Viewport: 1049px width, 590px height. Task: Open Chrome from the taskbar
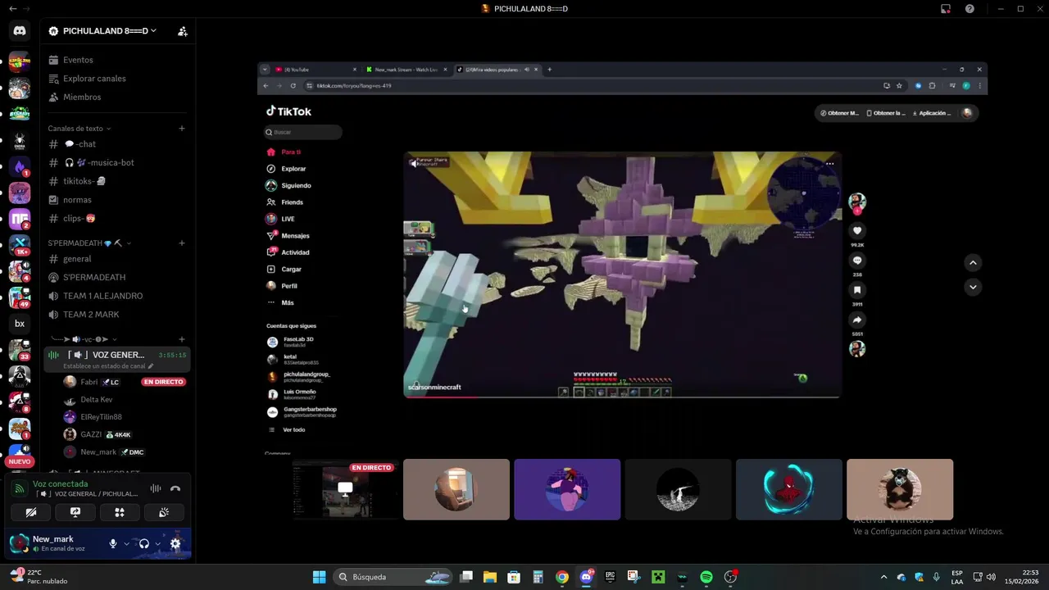[x=561, y=577]
